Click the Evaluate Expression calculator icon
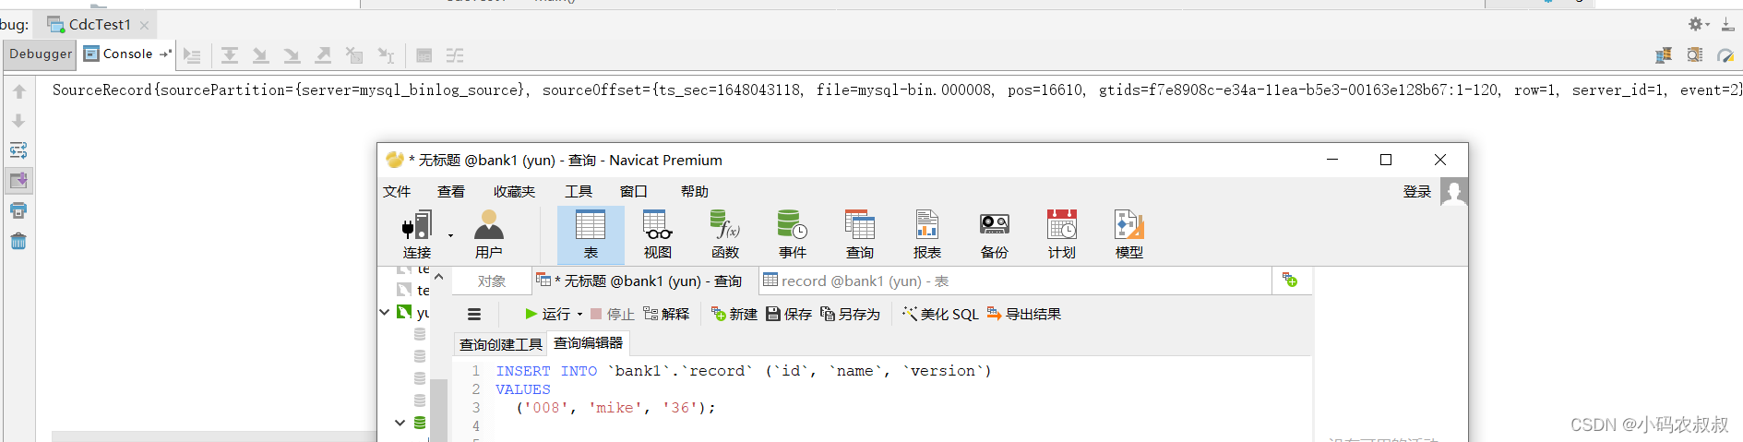Image resolution: width=1743 pixels, height=442 pixels. 424,56
